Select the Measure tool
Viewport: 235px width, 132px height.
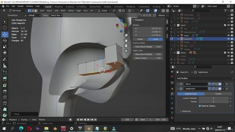[5, 66]
